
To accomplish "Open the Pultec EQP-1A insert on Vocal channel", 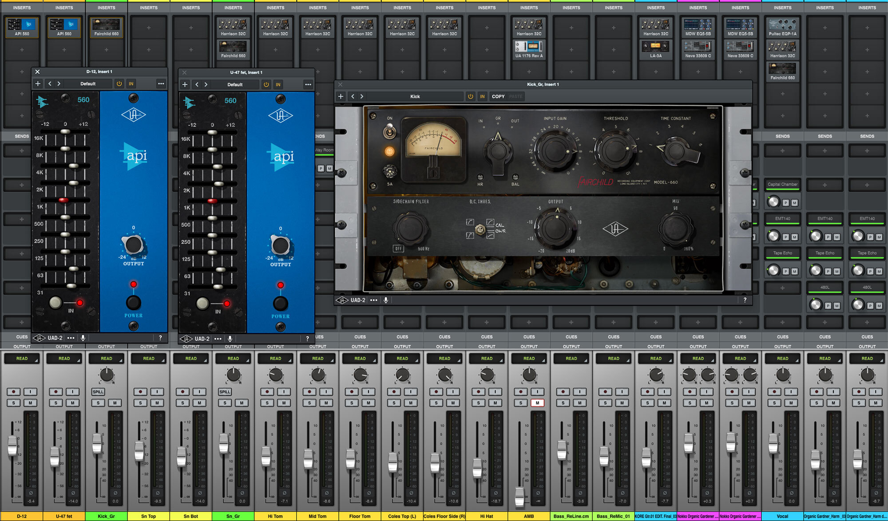I will (x=782, y=27).
